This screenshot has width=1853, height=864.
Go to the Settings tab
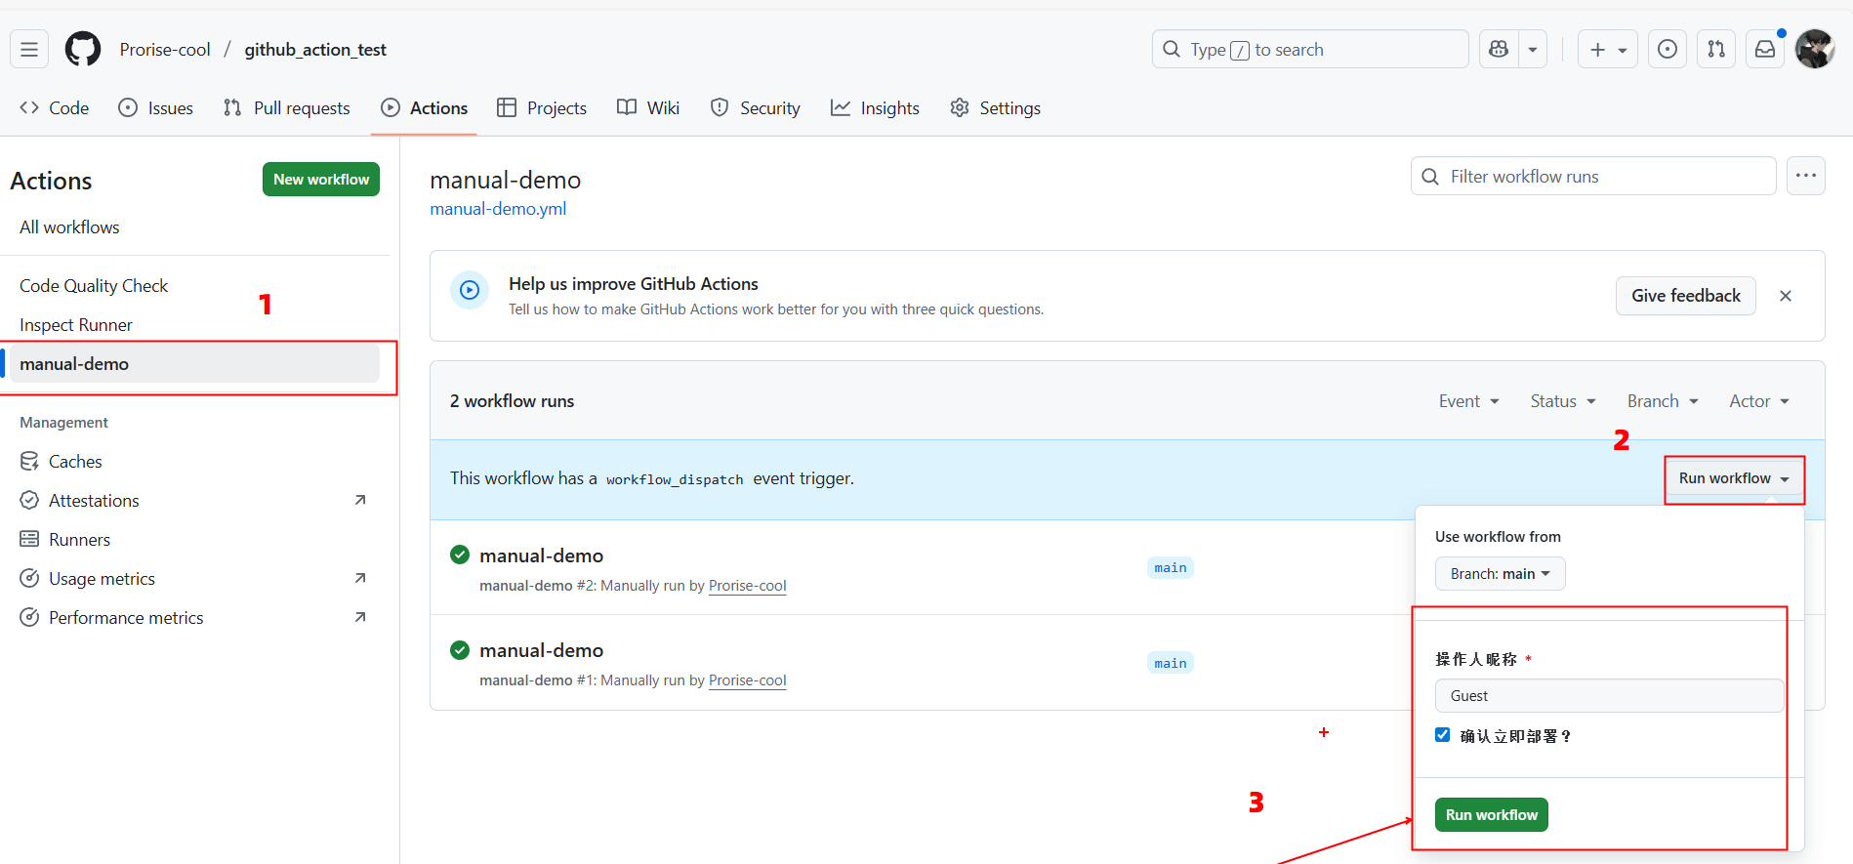[x=996, y=108]
